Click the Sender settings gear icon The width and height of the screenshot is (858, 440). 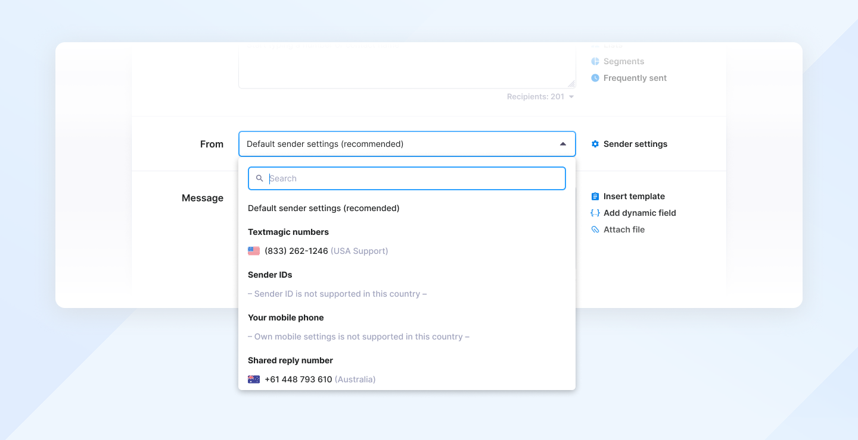(595, 144)
